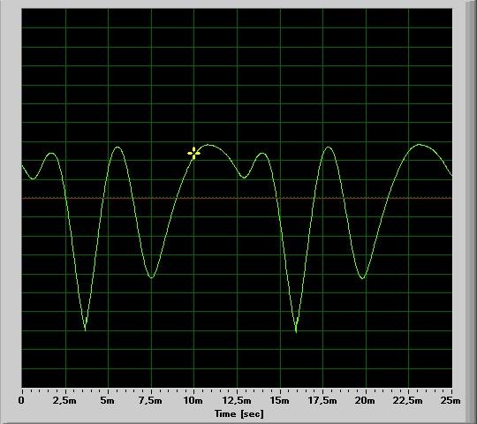Click the waveform's sharp minimum before 5m
The width and height of the screenshot is (477, 424).
tap(85, 329)
